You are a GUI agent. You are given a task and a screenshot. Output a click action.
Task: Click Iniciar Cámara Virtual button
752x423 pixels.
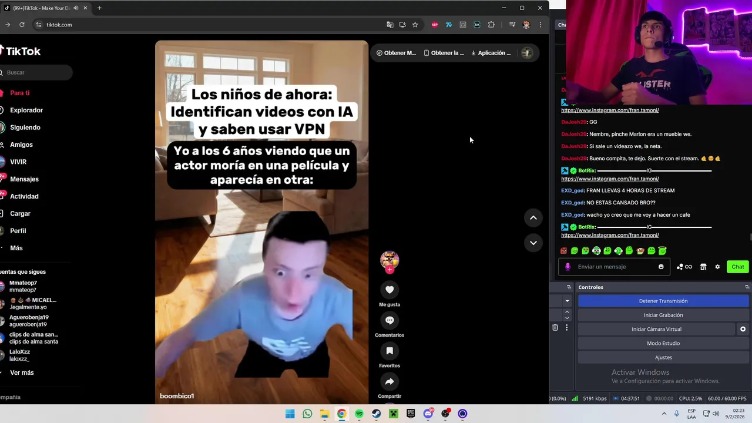tap(656, 329)
